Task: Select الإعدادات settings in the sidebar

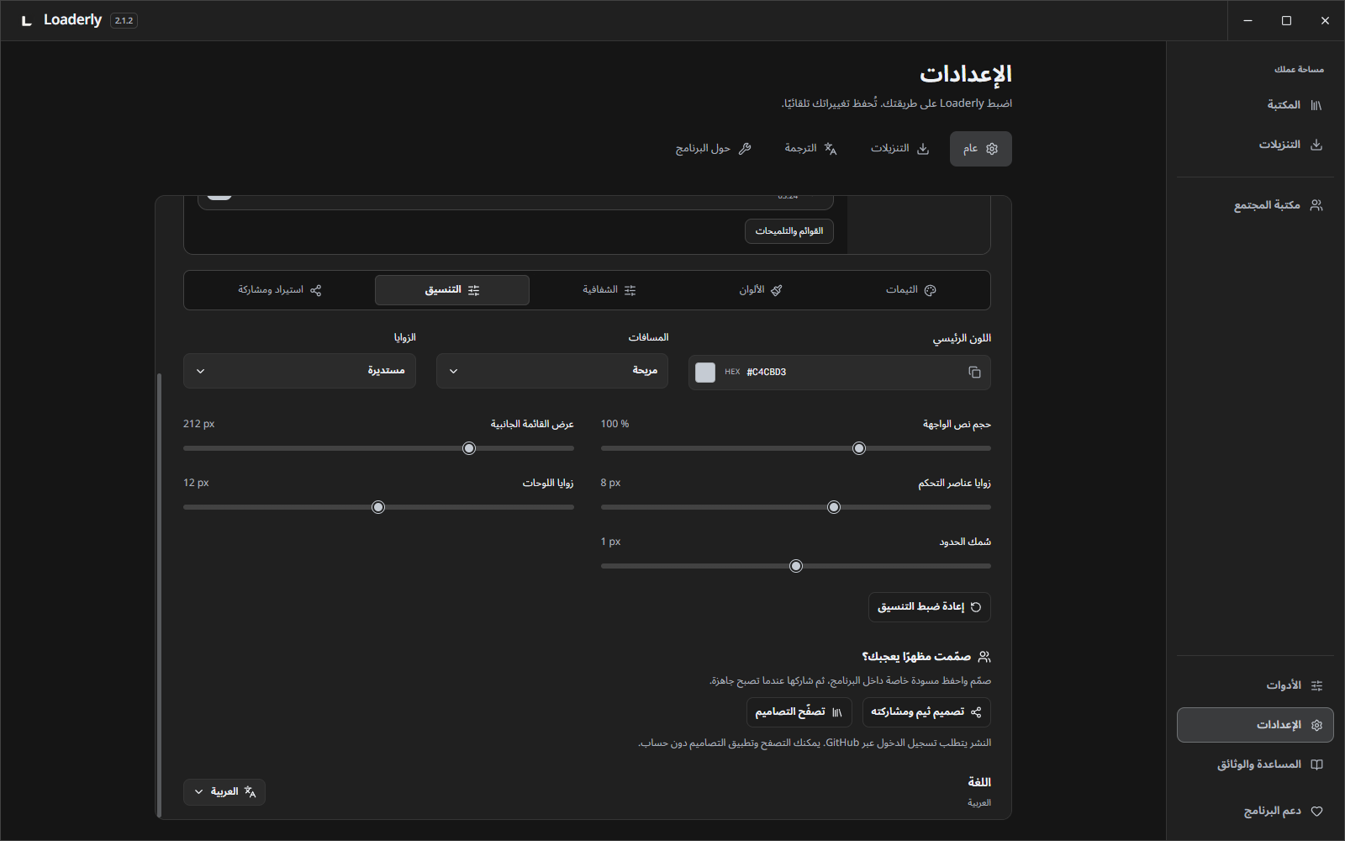Action: (1255, 725)
